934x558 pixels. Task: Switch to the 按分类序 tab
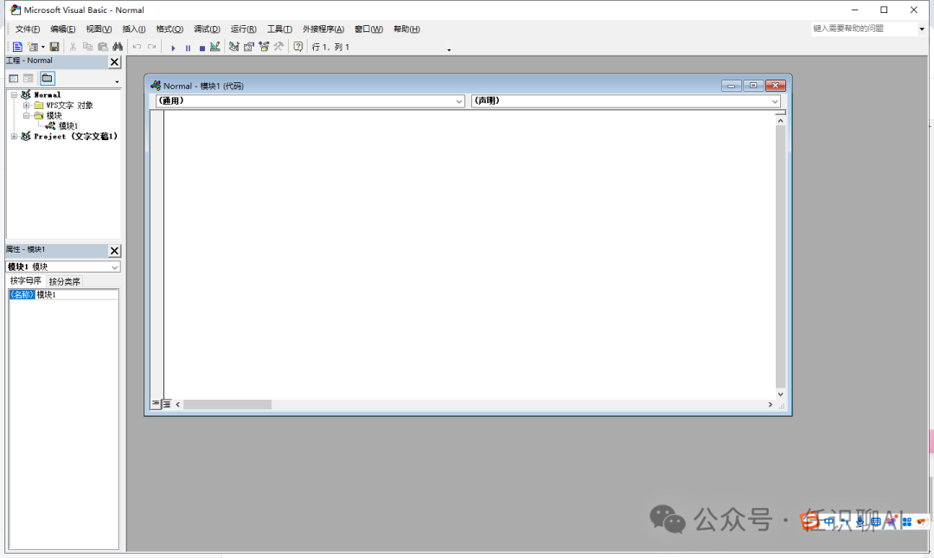(64, 281)
